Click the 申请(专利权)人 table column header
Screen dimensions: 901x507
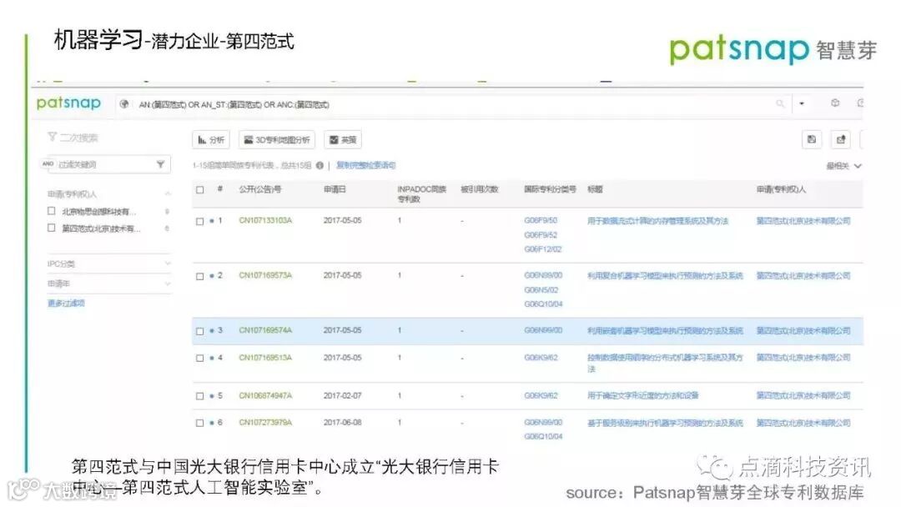[x=781, y=189]
